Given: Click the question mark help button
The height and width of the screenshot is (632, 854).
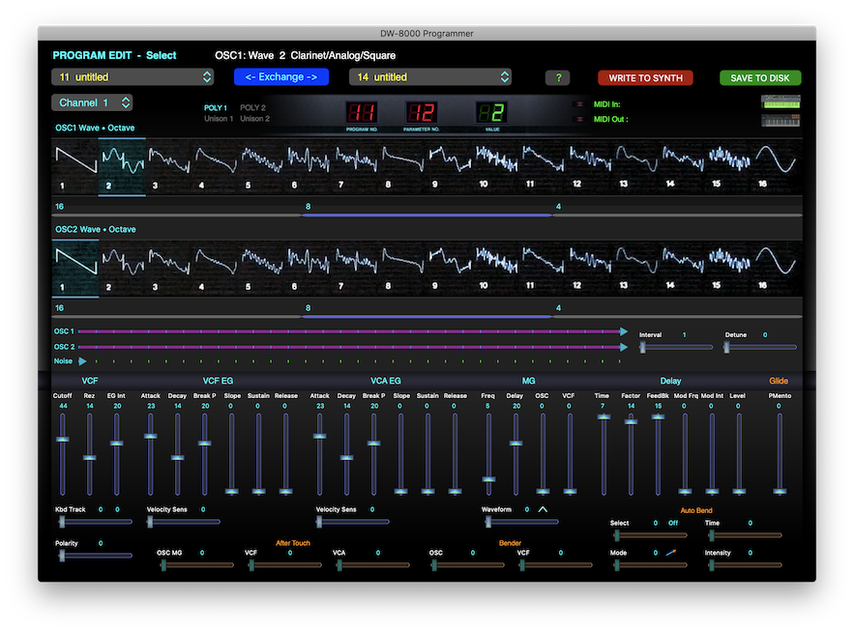Looking at the screenshot, I should tap(557, 78).
